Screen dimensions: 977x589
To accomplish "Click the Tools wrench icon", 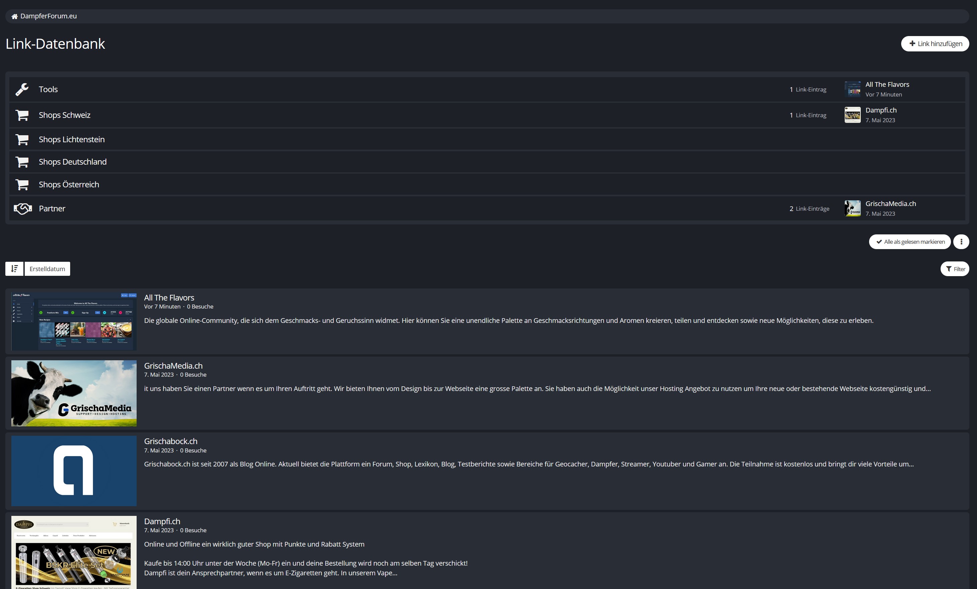I will point(22,89).
